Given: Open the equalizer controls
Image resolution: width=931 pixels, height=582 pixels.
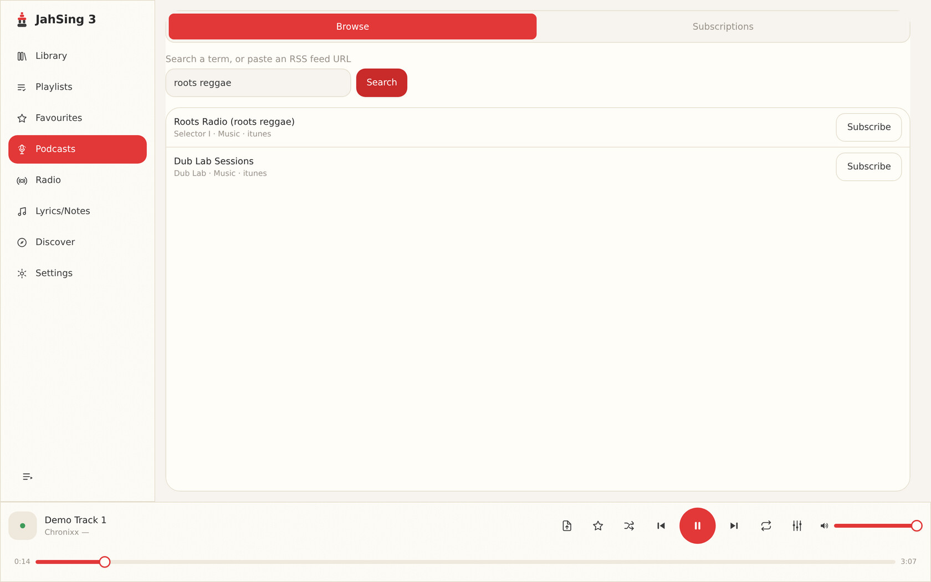Looking at the screenshot, I should 797,526.
